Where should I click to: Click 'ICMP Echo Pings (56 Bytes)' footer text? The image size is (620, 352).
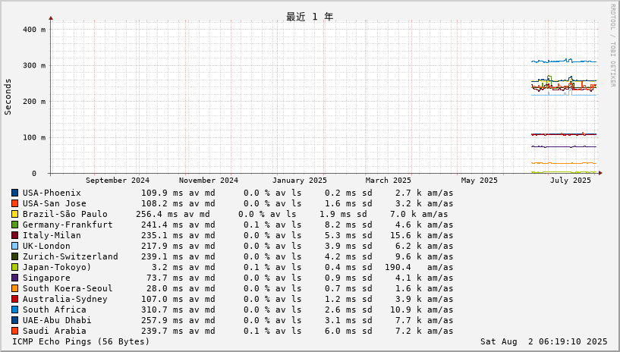80,341
